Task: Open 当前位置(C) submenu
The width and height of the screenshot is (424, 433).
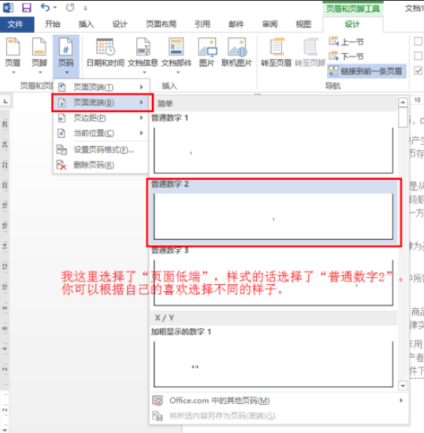Action: coord(101,133)
